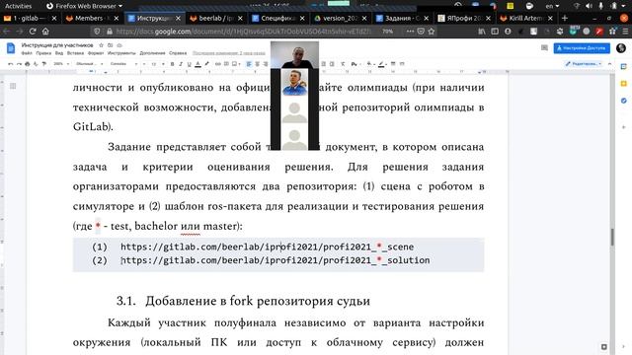Switch to the beerlab browser tab
632x355 pixels.
[216, 18]
